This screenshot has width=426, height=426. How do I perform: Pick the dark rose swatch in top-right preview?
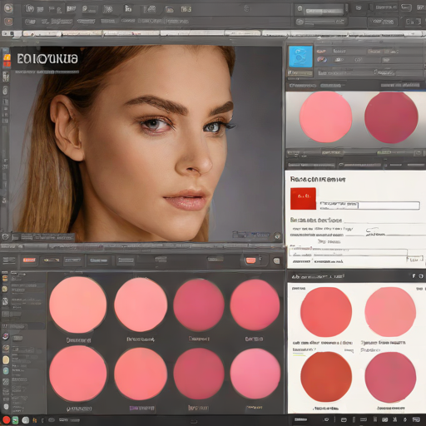click(391, 117)
